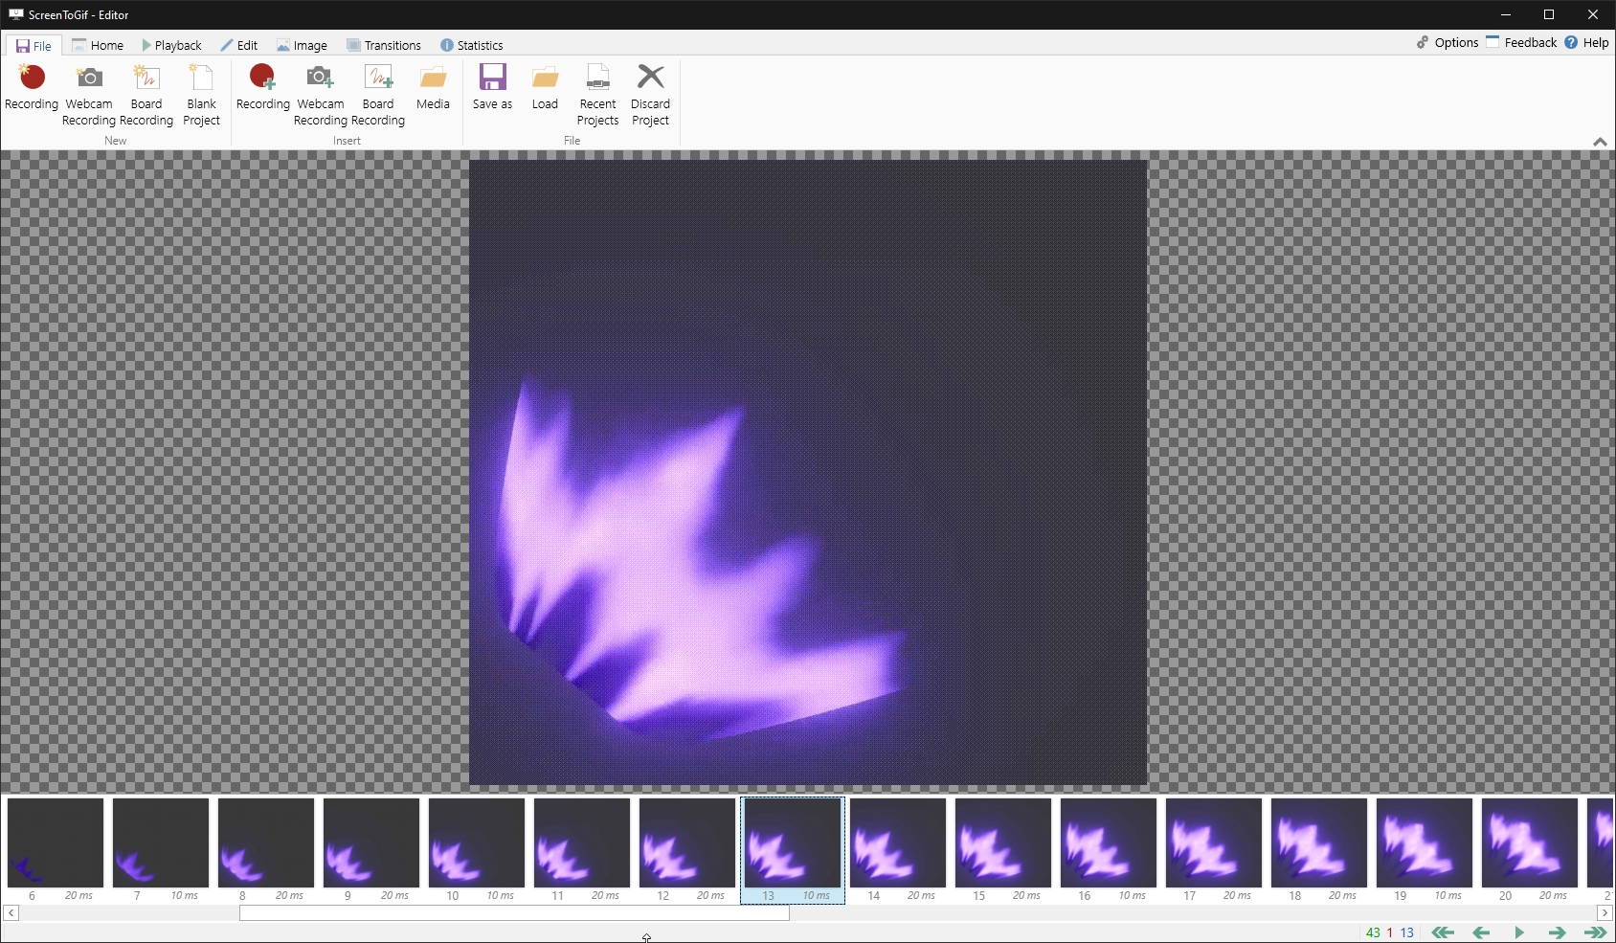Viewport: 1616px width, 943px height.
Task: Switch to the Playback tab
Action: click(x=171, y=45)
